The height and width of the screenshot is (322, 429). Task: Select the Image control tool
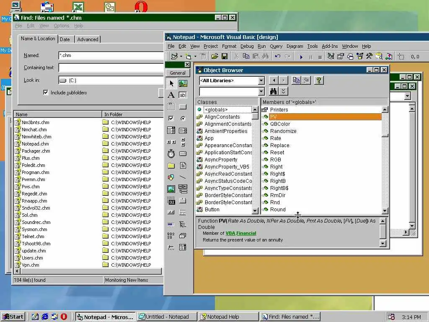[x=171, y=189]
